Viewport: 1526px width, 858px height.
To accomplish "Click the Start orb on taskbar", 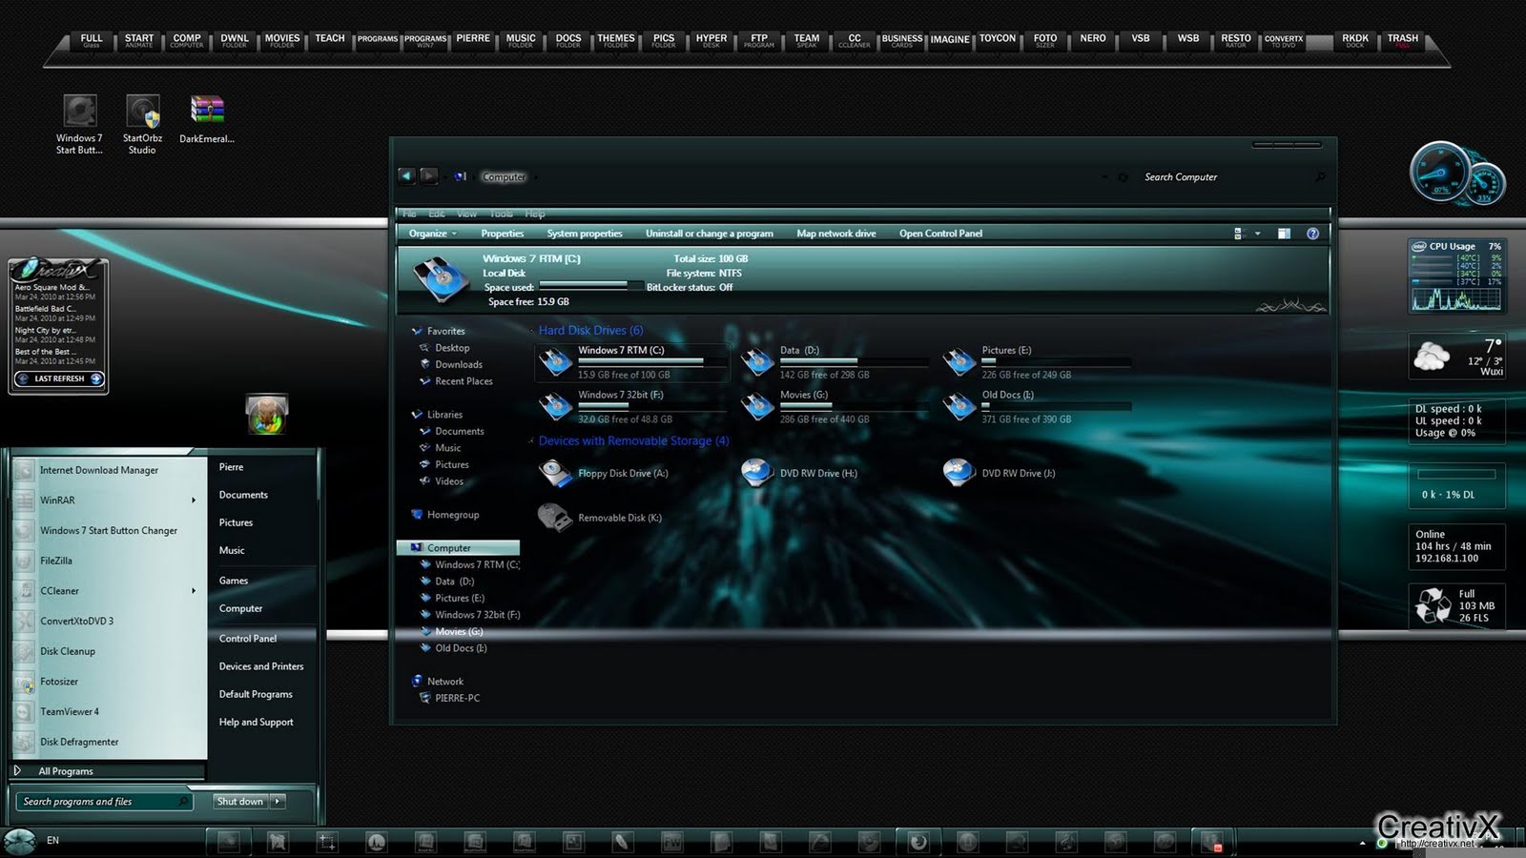I will point(20,841).
